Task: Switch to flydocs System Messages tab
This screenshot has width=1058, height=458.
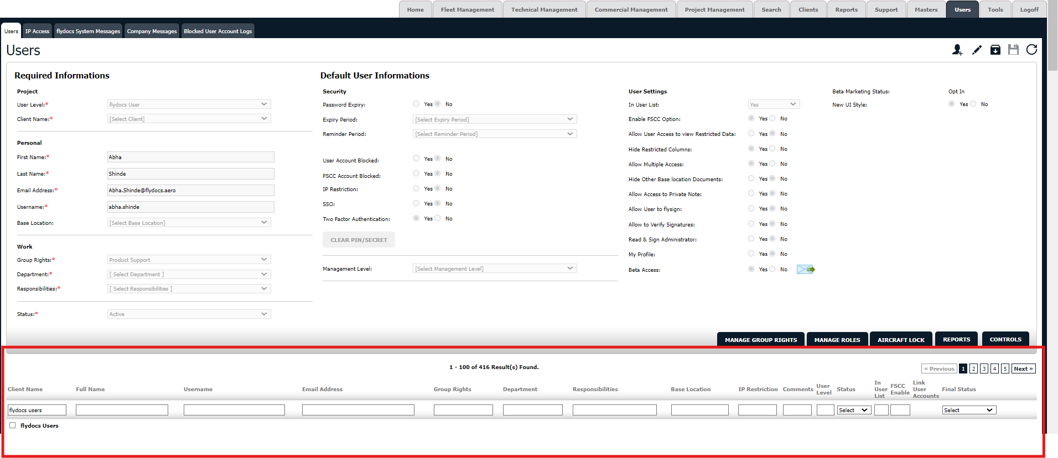Action: [x=88, y=31]
